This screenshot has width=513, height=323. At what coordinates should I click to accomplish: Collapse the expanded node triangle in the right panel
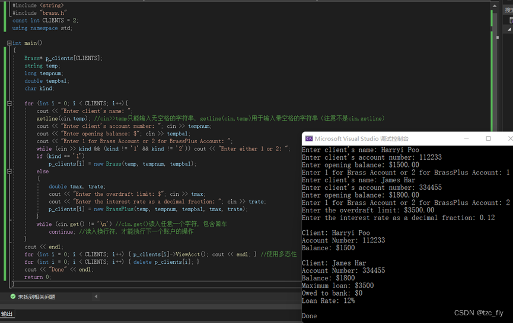[509, 30]
